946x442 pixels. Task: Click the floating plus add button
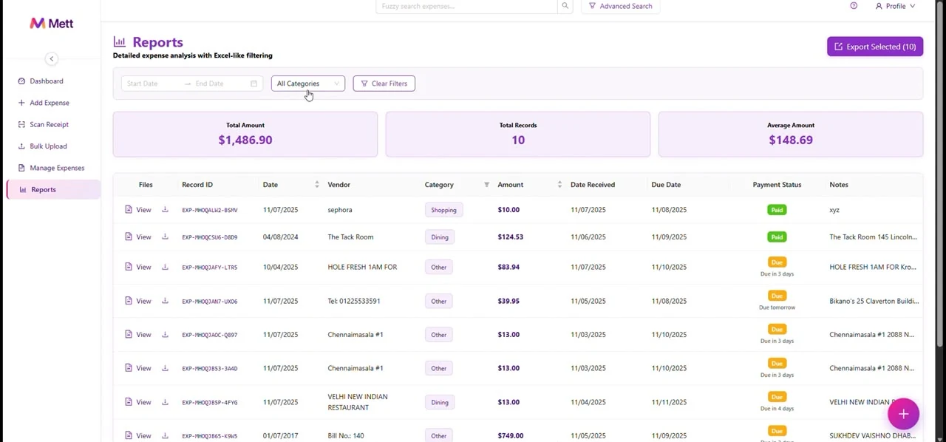click(903, 415)
